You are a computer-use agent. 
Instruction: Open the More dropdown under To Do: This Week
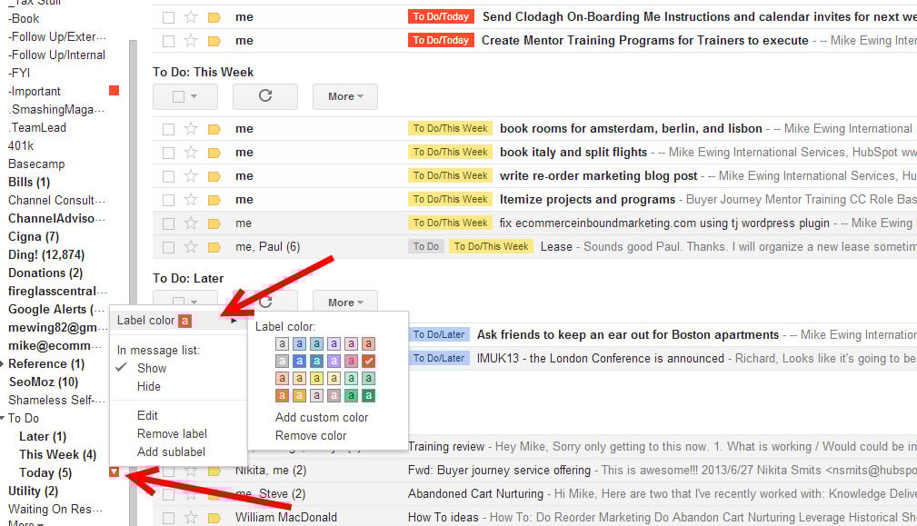(x=344, y=96)
